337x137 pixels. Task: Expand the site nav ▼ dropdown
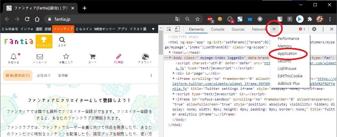point(153,29)
